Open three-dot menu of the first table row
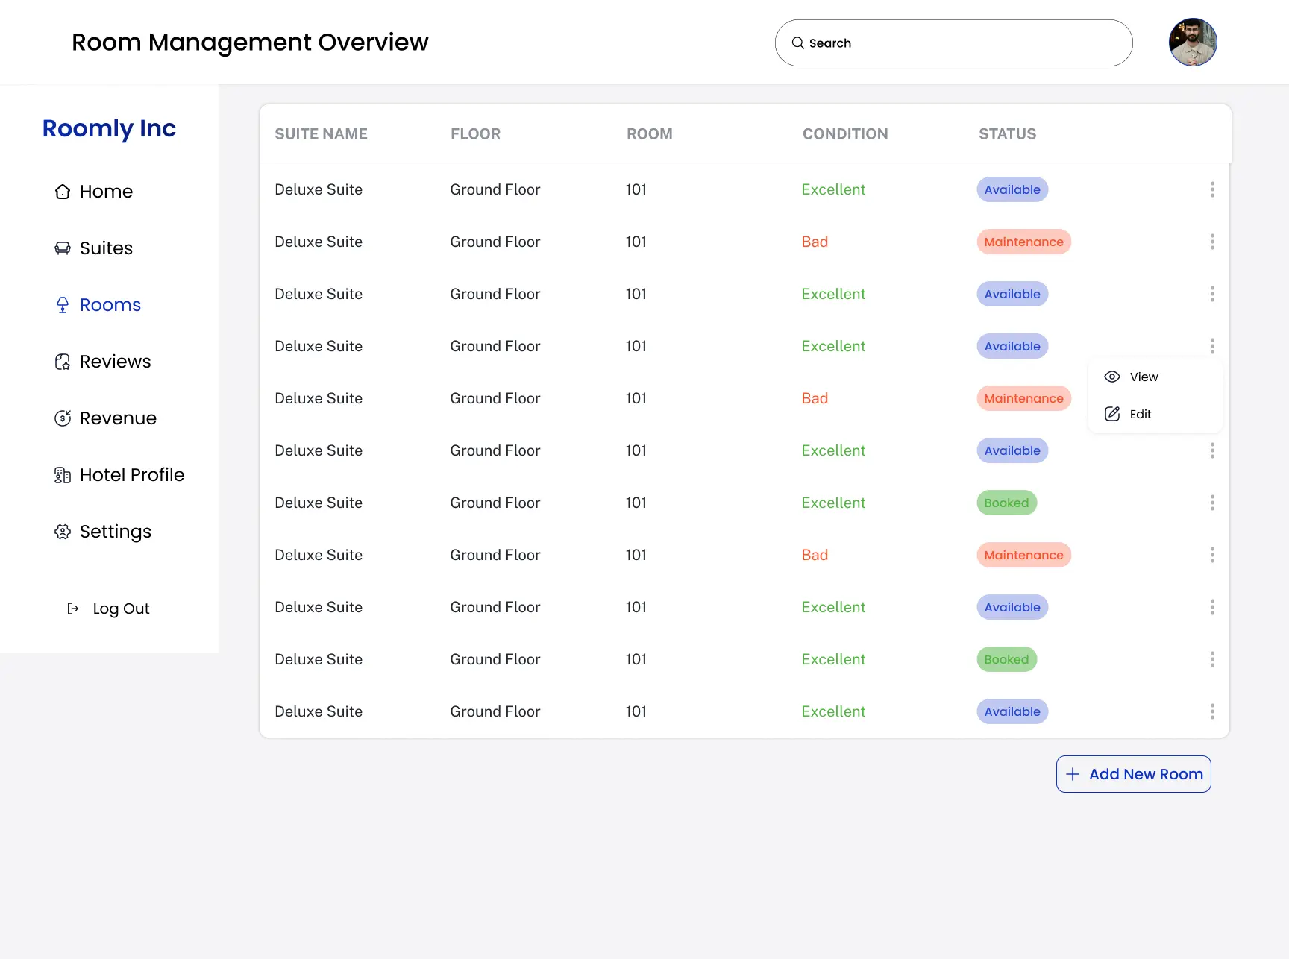1289x959 pixels. (x=1212, y=189)
